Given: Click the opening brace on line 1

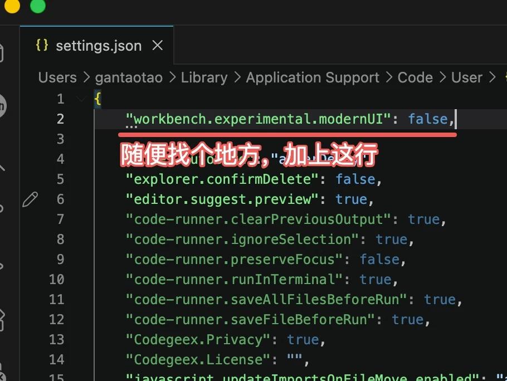Looking at the screenshot, I should [x=97, y=99].
